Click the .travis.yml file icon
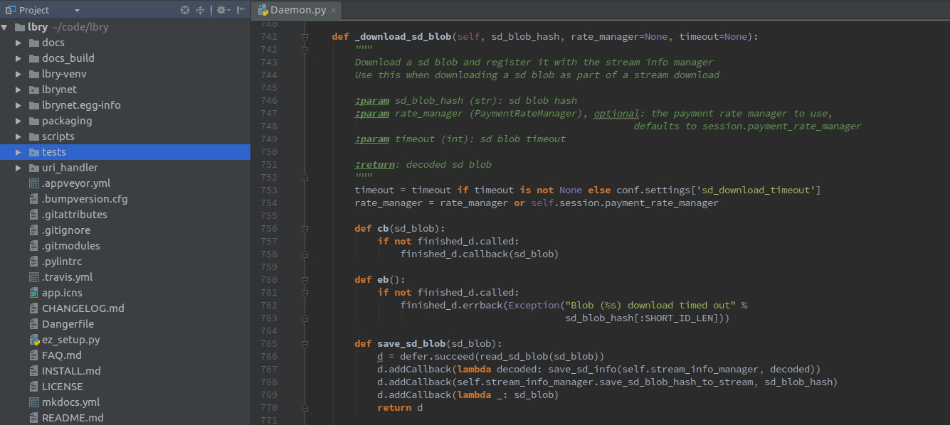 click(34, 277)
